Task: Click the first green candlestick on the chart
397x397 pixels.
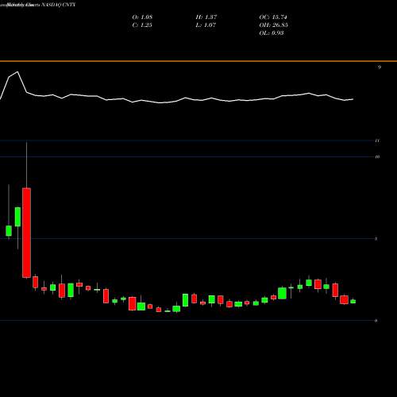Action: 9,231
